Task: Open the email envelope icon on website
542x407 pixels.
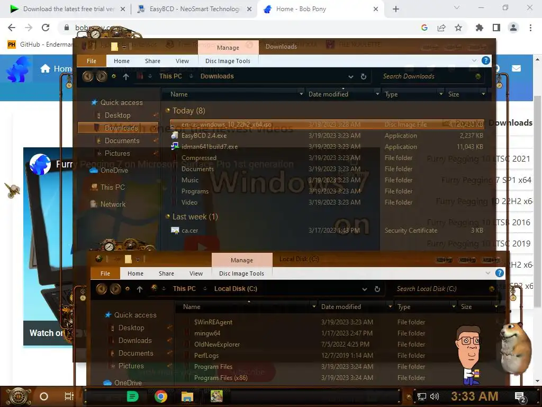Action: [516, 68]
